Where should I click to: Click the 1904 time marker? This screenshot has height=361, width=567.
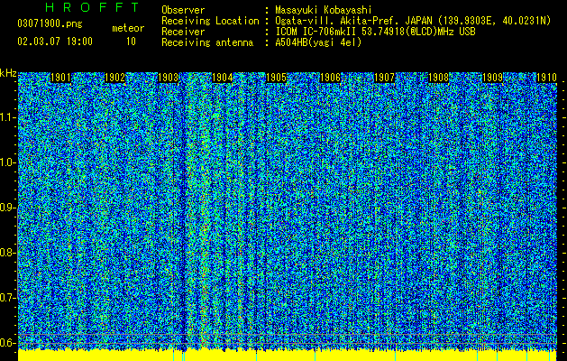coord(222,78)
